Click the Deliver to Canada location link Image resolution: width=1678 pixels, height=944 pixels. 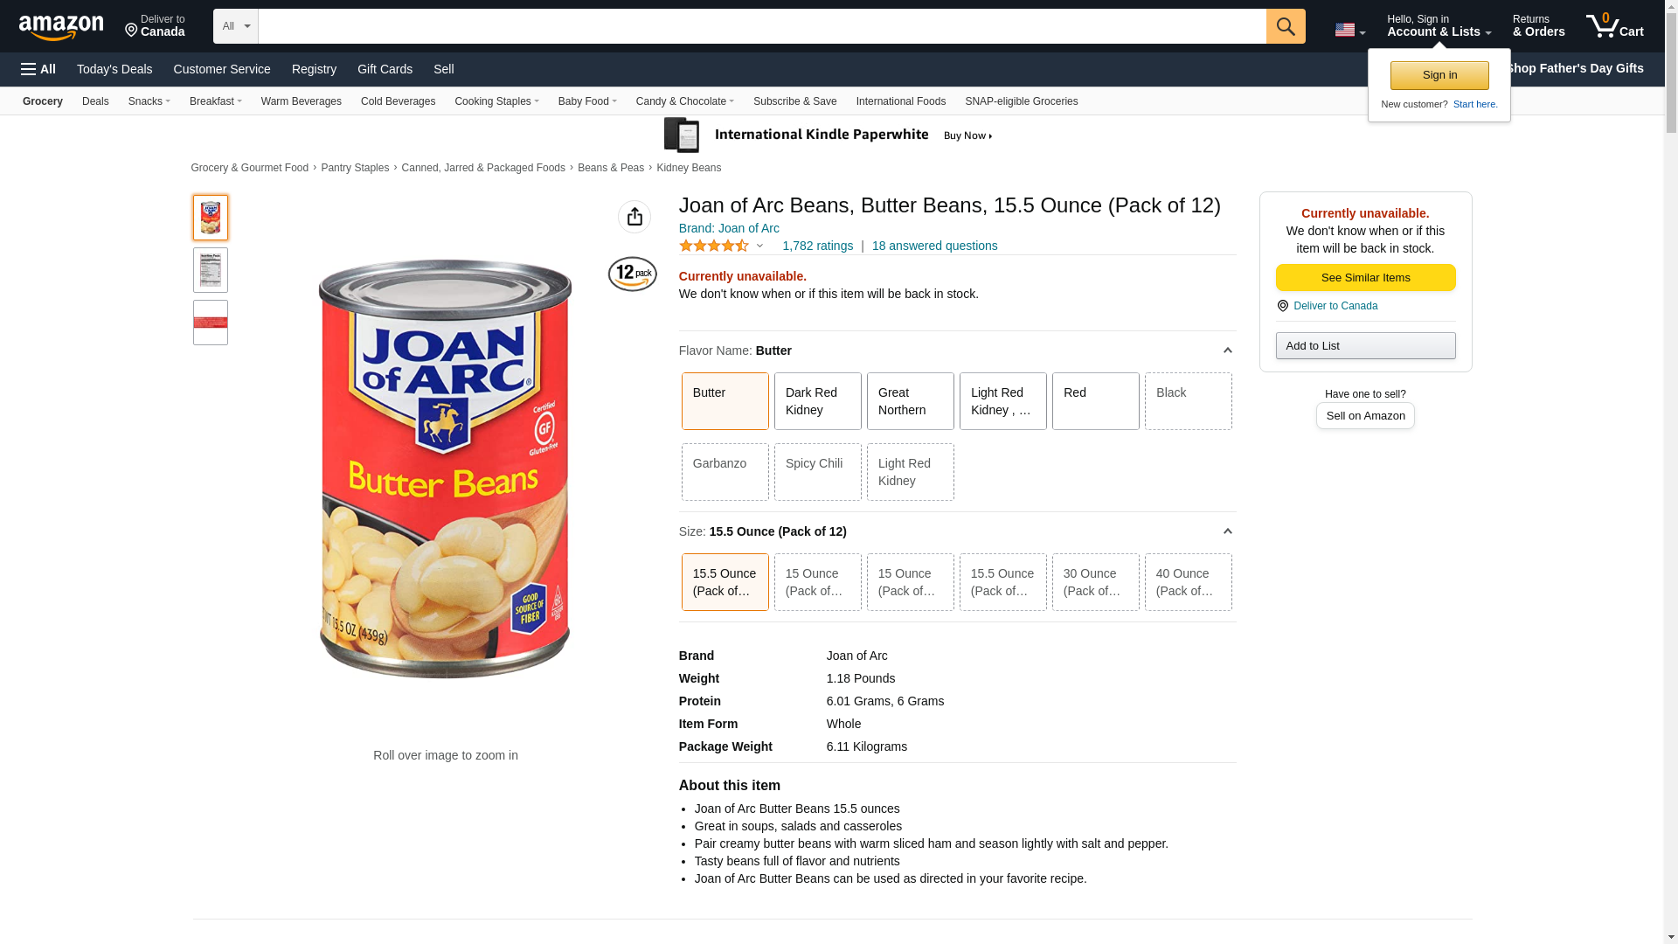[x=1335, y=306]
